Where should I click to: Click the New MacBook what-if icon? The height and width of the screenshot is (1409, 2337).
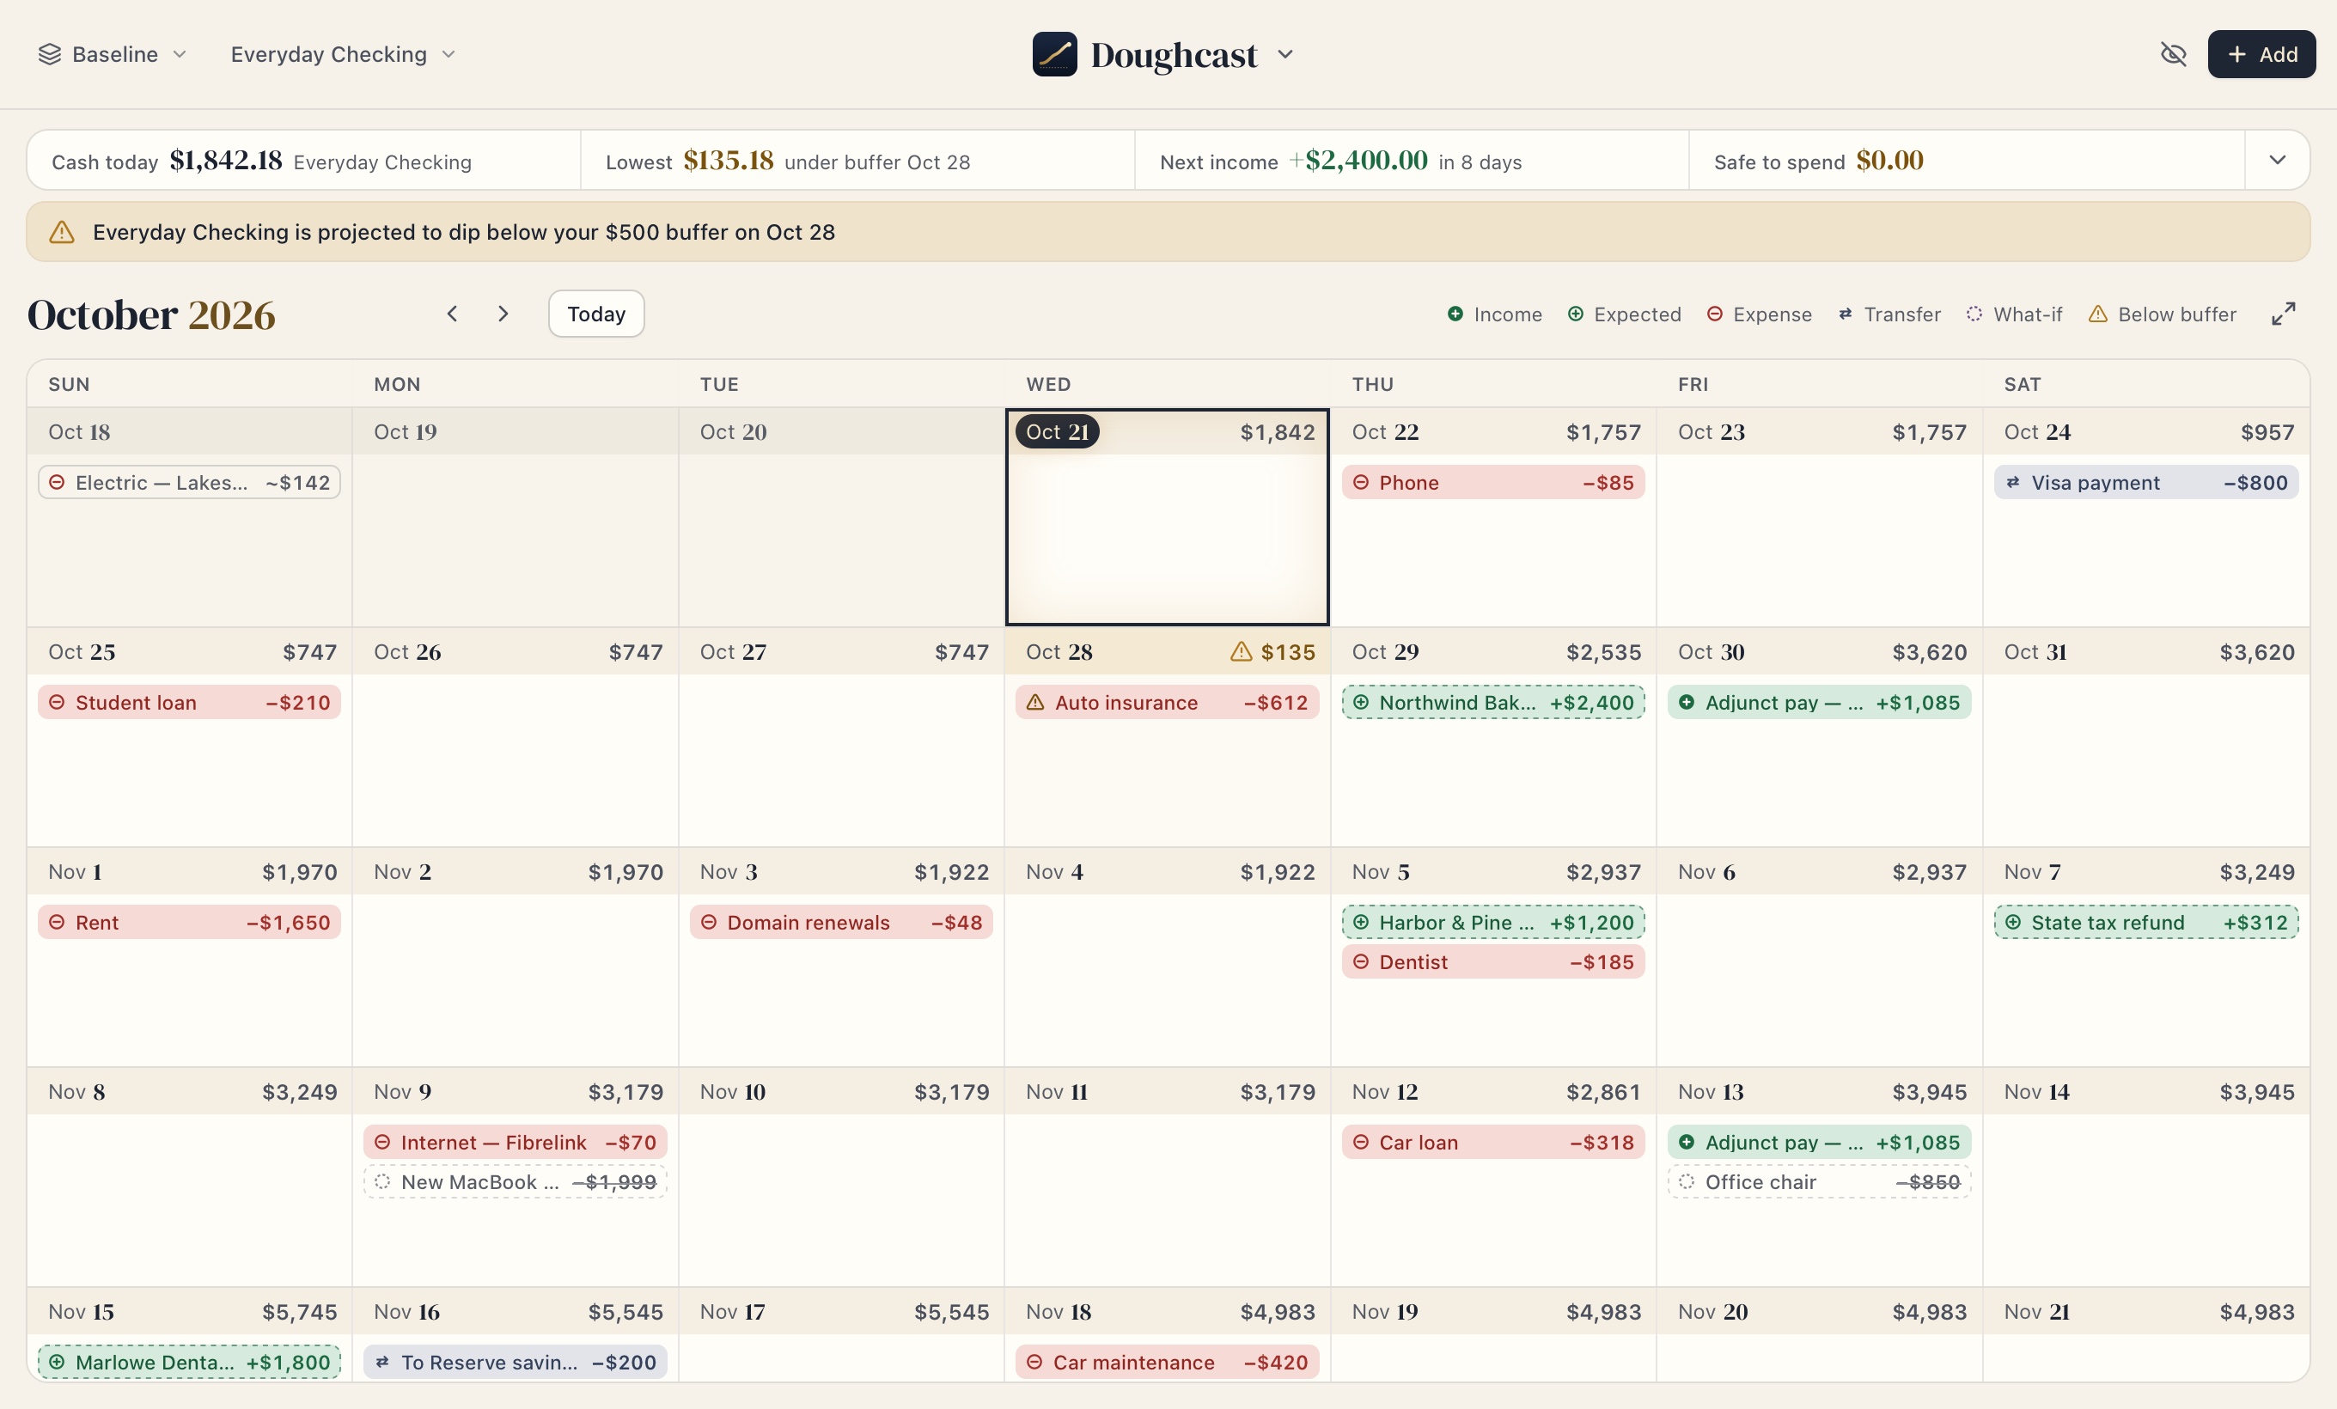point(382,1182)
